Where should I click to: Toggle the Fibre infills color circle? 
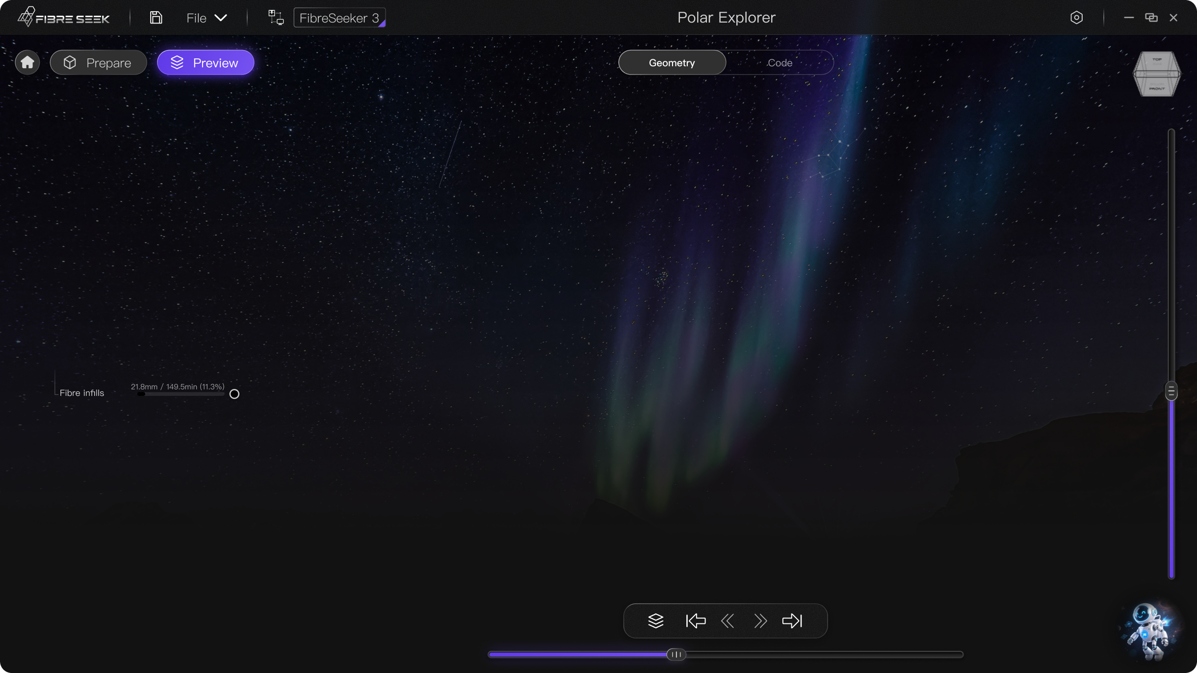(234, 394)
